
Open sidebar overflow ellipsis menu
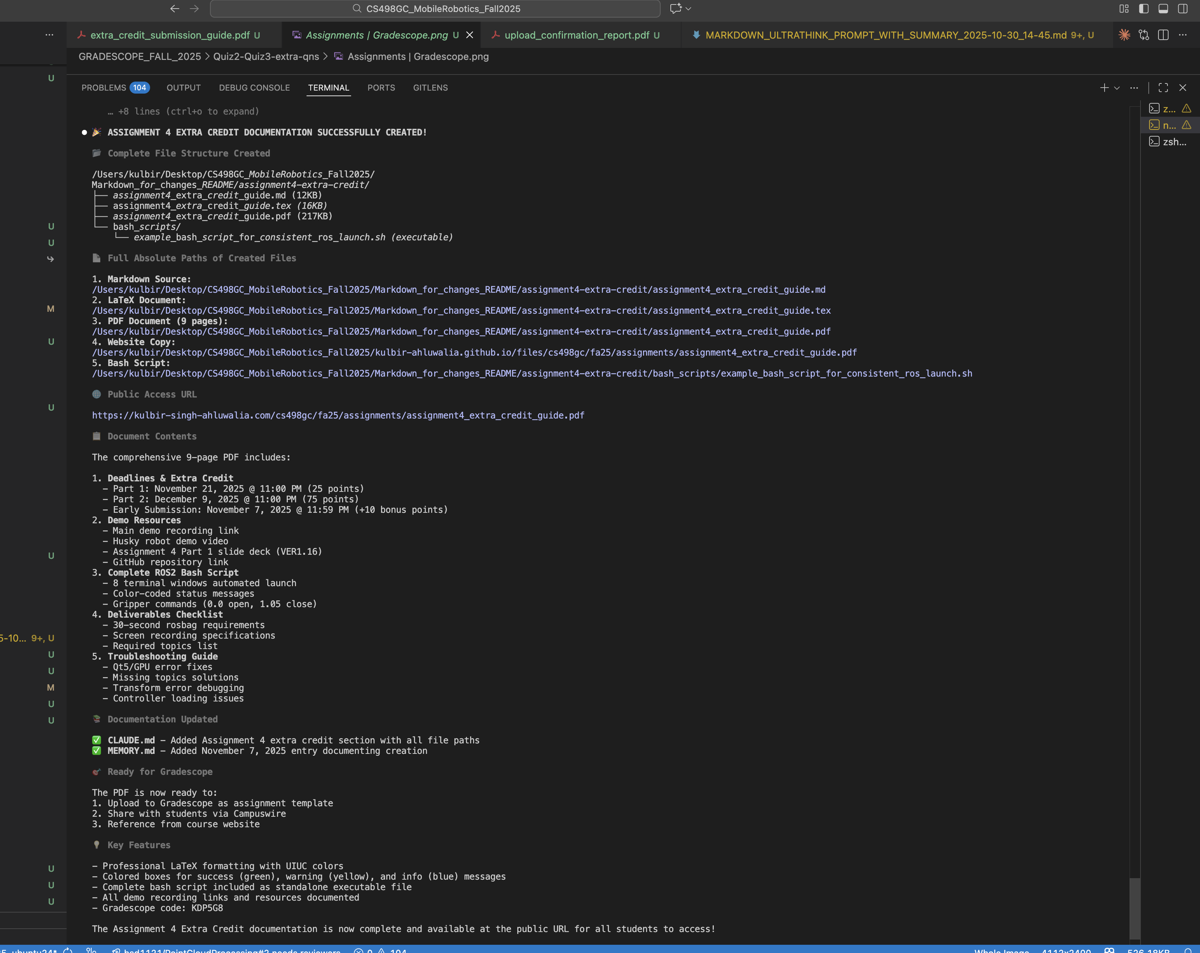point(49,35)
